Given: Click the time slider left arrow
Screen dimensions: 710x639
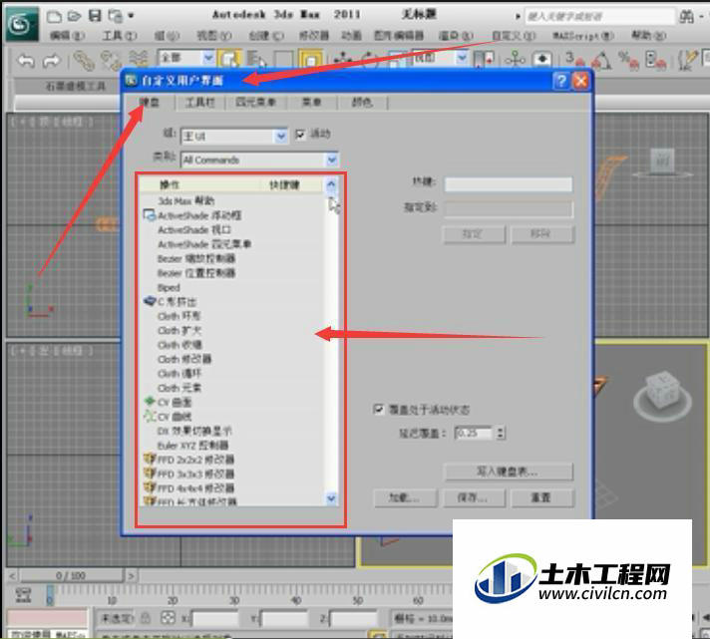Looking at the screenshot, I should click(x=12, y=575).
